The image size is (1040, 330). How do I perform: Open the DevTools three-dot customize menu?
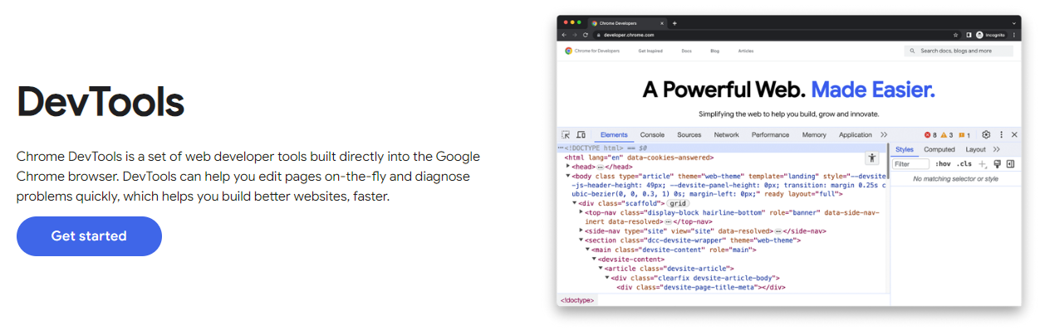point(1001,134)
